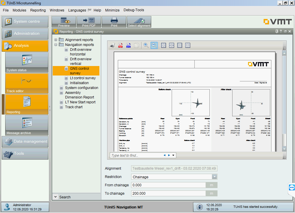
Task: Click the TeamViewer side tab icon
Action: tap(292, 187)
